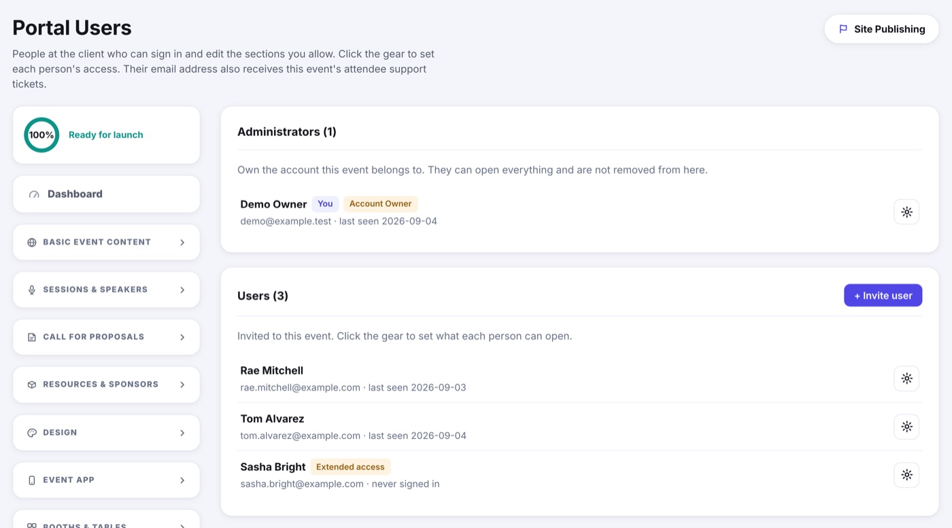Expand Sessions & Speakers chevron
Viewport: 952px width, 528px height.
click(x=182, y=290)
